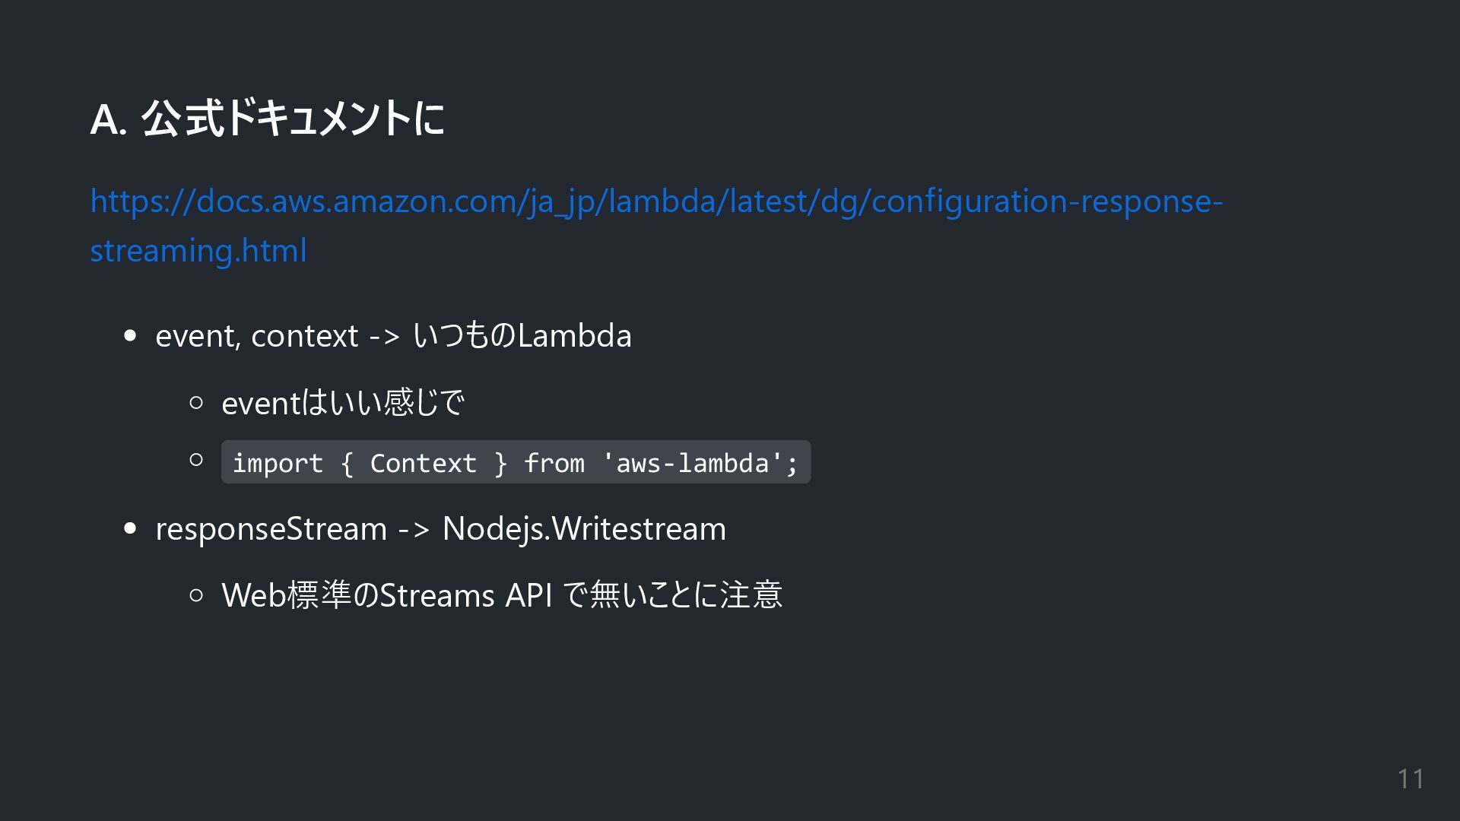
Task: Open the docs.aws.amazon.com Lambda documentation link
Action: pos(655,201)
